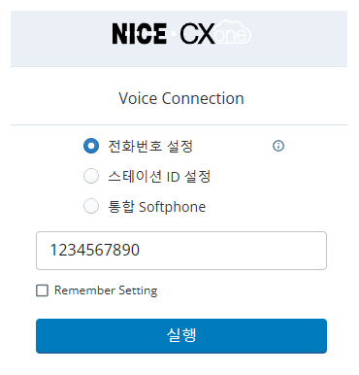The height and width of the screenshot is (375, 359).
Task: Focus the phone number input field
Action: tap(181, 251)
